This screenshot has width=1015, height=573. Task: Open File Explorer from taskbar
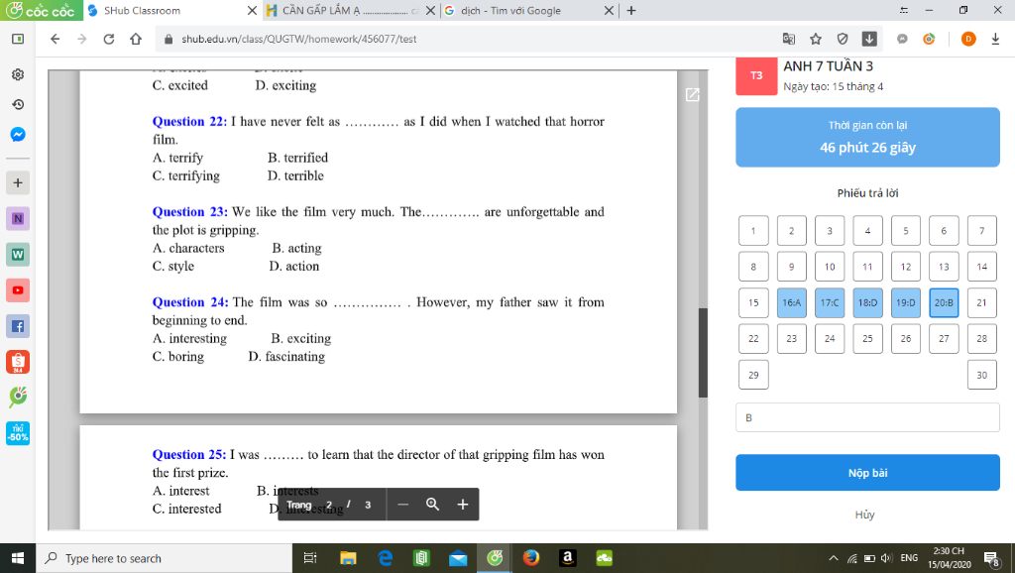(x=348, y=558)
